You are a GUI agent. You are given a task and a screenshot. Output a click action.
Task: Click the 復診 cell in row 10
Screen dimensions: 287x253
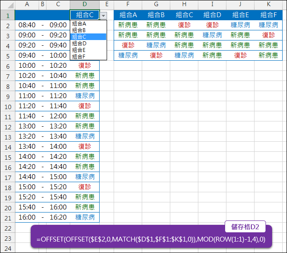[85, 106]
